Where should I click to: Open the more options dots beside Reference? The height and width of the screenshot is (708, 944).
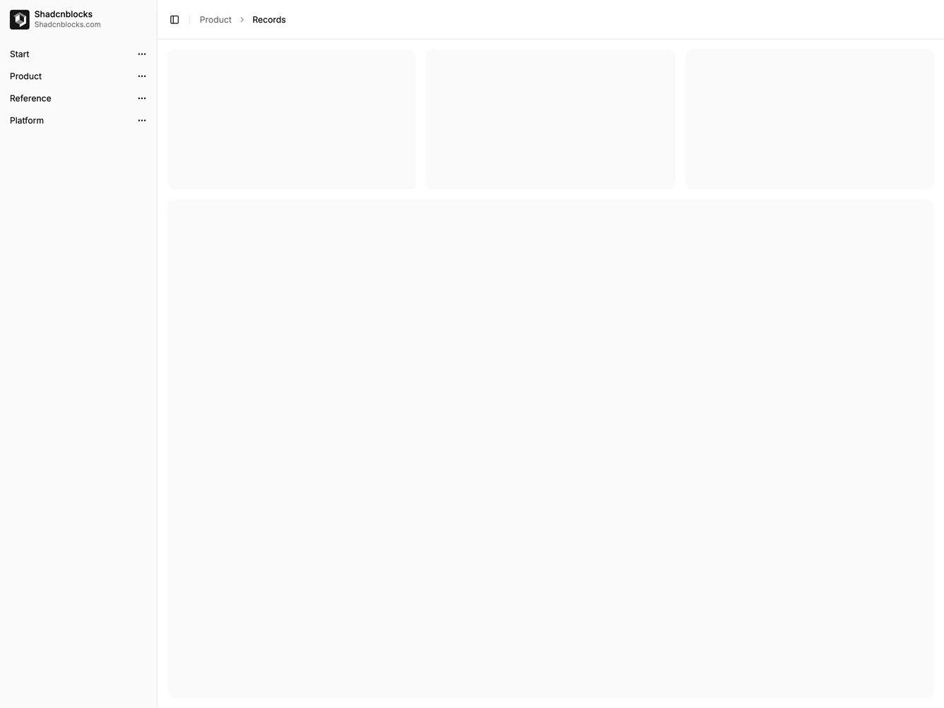(x=142, y=98)
